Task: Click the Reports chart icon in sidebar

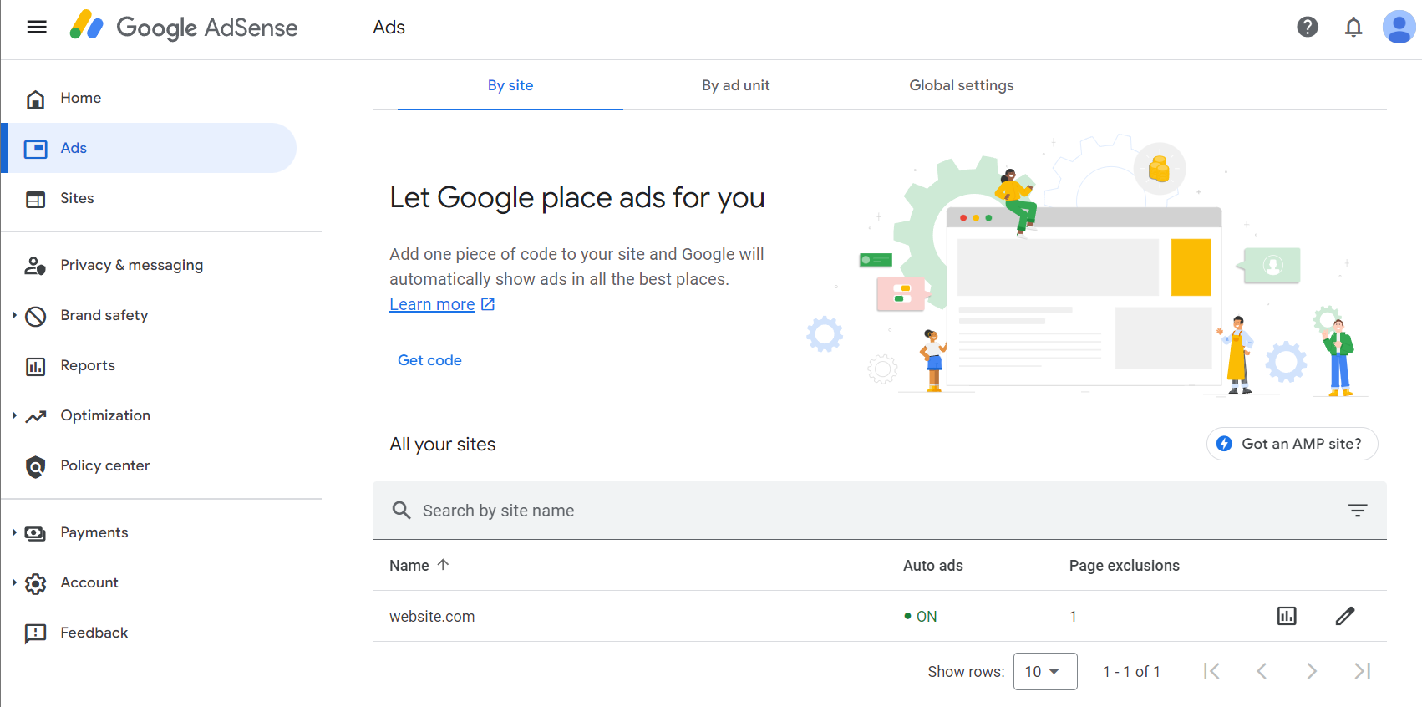Action: pos(35,366)
